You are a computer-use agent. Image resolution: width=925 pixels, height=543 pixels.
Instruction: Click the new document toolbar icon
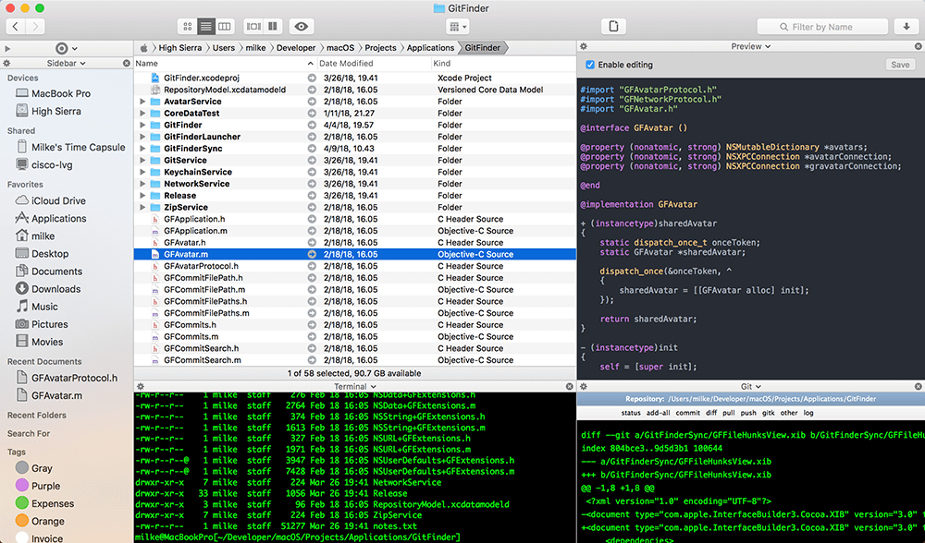[x=613, y=27]
